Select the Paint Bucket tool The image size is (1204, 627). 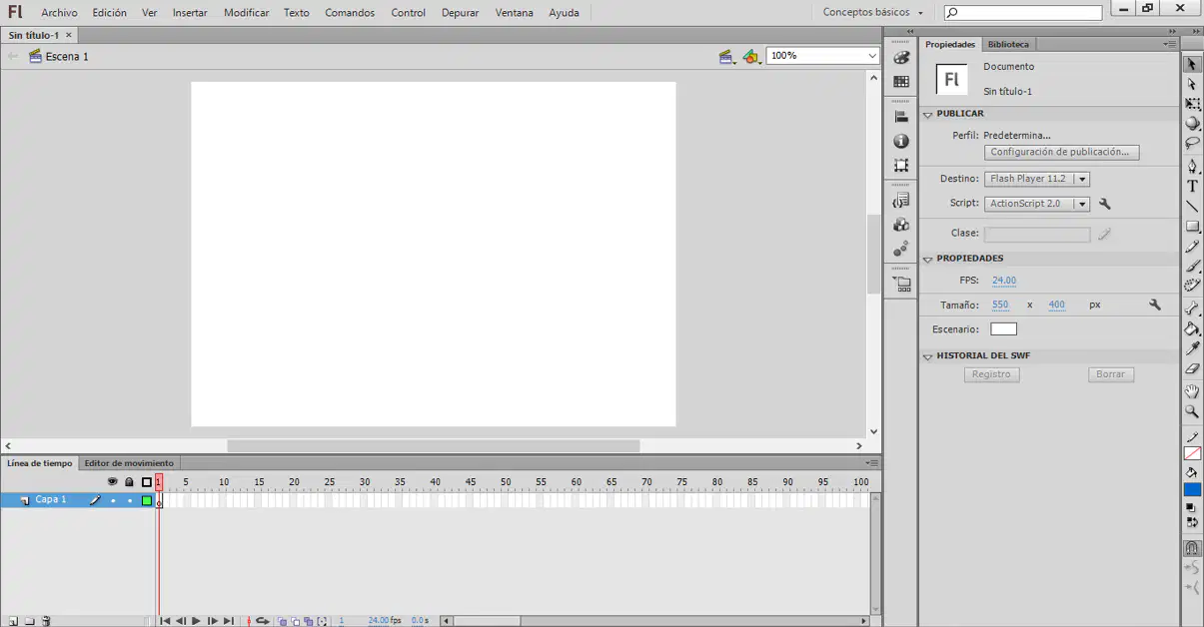(1192, 328)
